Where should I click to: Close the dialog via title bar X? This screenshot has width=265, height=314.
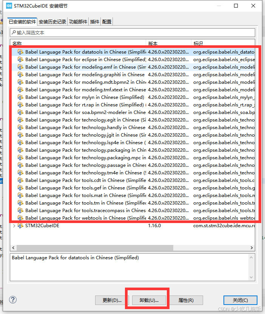click(x=253, y=6)
